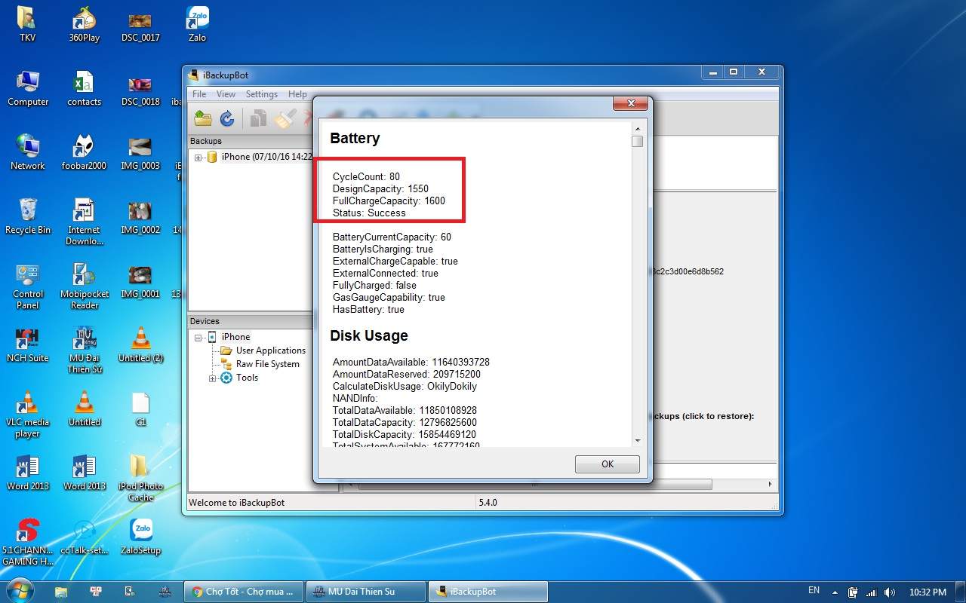Show hidden system tray icons arrow
Image resolution: width=966 pixels, height=603 pixels.
[835, 592]
